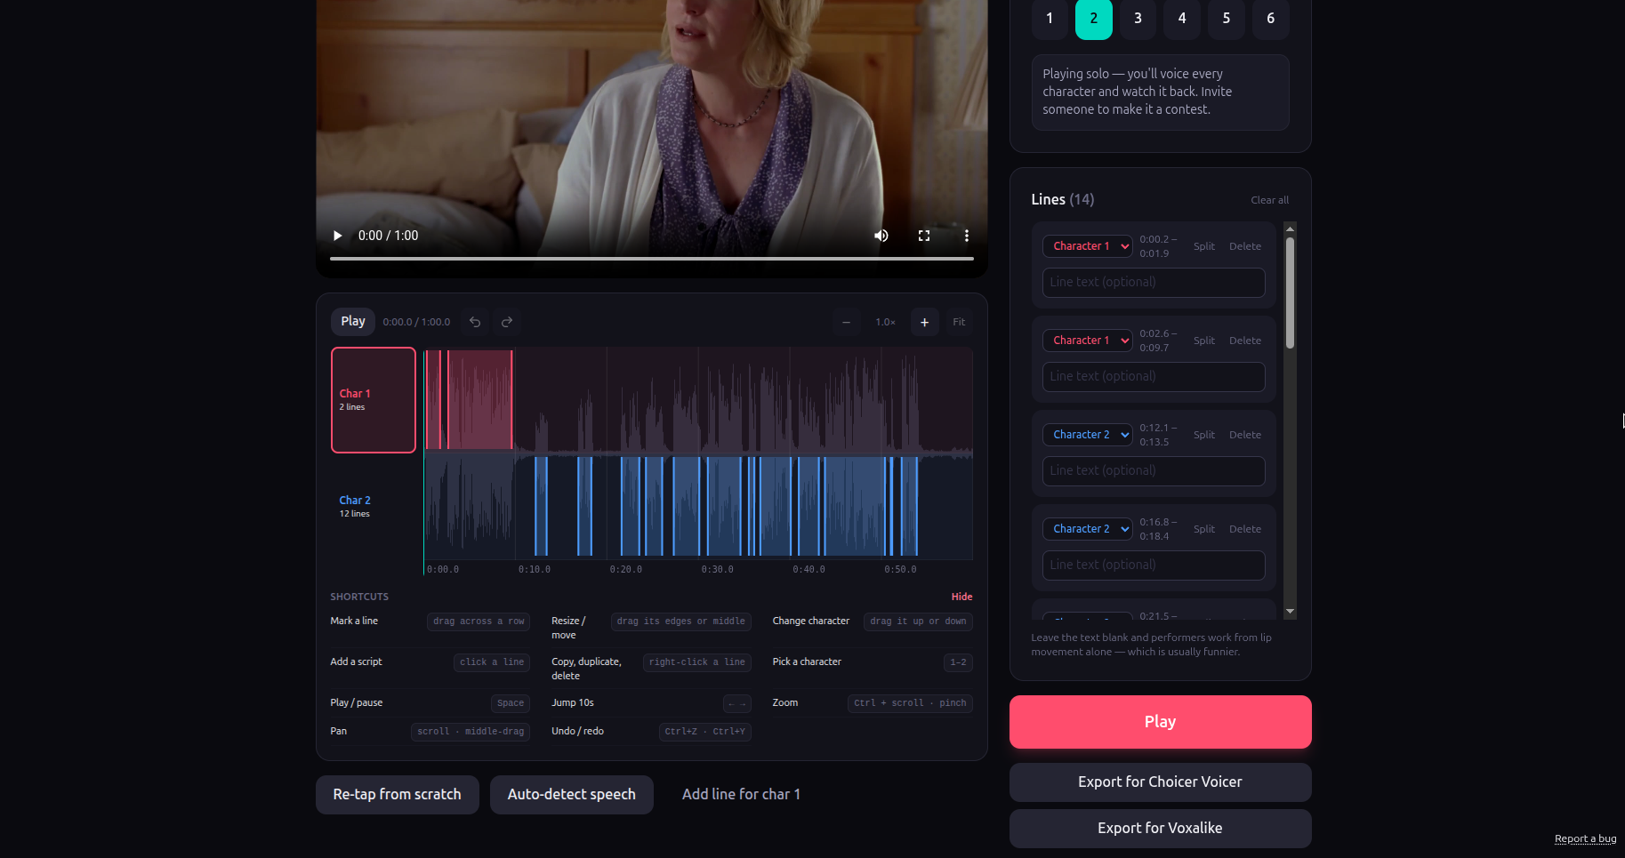Image resolution: width=1625 pixels, height=858 pixels.
Task: Click the lines list scroll-down arrow
Action: click(x=1290, y=612)
